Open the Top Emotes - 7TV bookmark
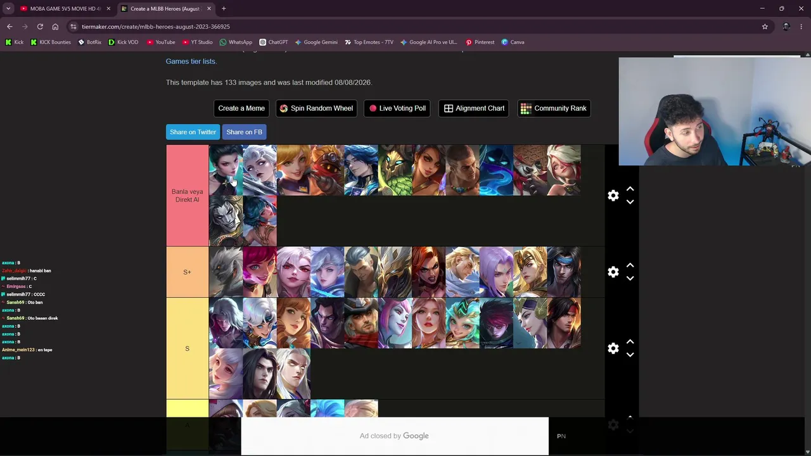 (369, 42)
